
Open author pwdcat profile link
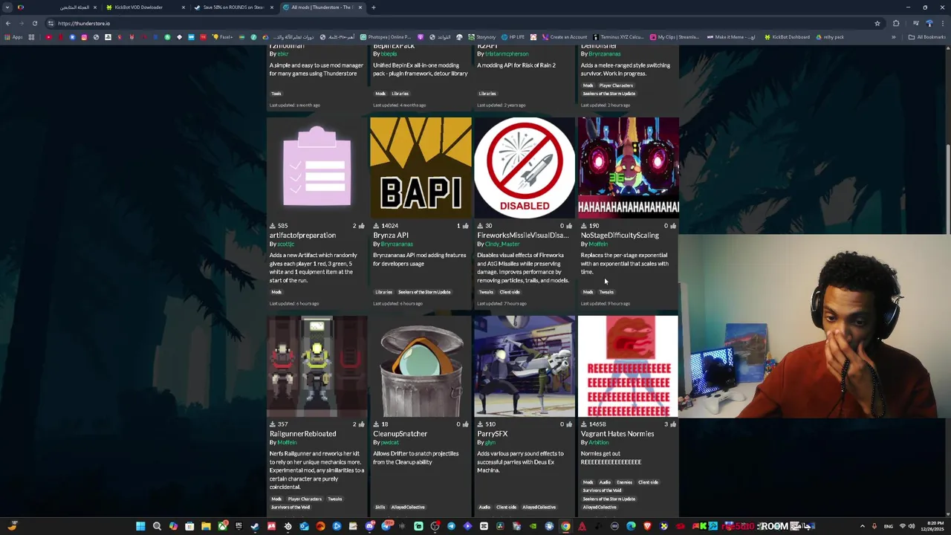390,443
